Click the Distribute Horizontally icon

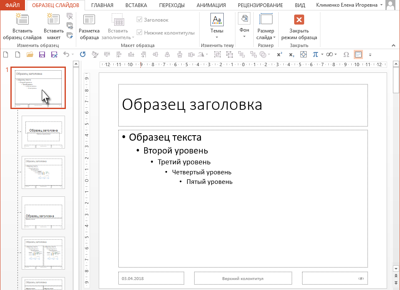tap(191, 54)
